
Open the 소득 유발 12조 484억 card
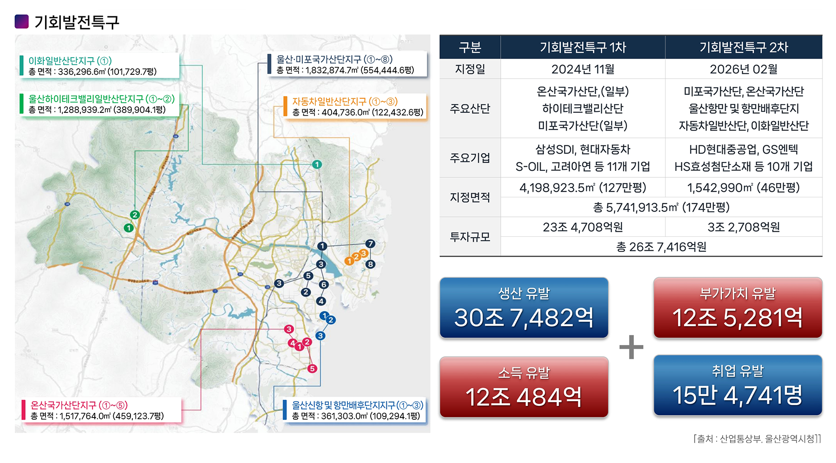(524, 387)
